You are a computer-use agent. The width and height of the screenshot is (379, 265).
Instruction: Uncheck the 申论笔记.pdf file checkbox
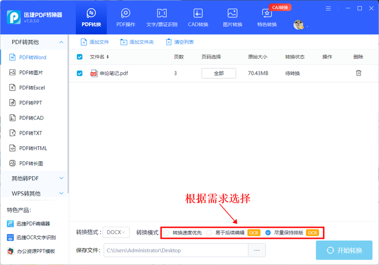[79, 73]
